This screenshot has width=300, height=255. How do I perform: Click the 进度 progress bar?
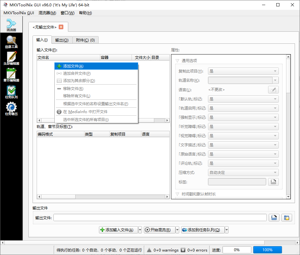(x=236, y=250)
